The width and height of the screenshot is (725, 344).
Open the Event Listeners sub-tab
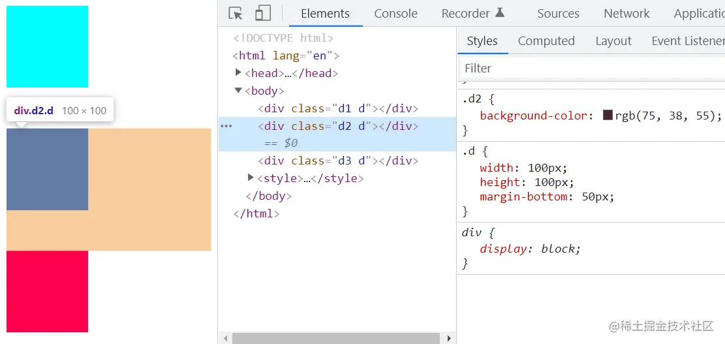tap(688, 40)
